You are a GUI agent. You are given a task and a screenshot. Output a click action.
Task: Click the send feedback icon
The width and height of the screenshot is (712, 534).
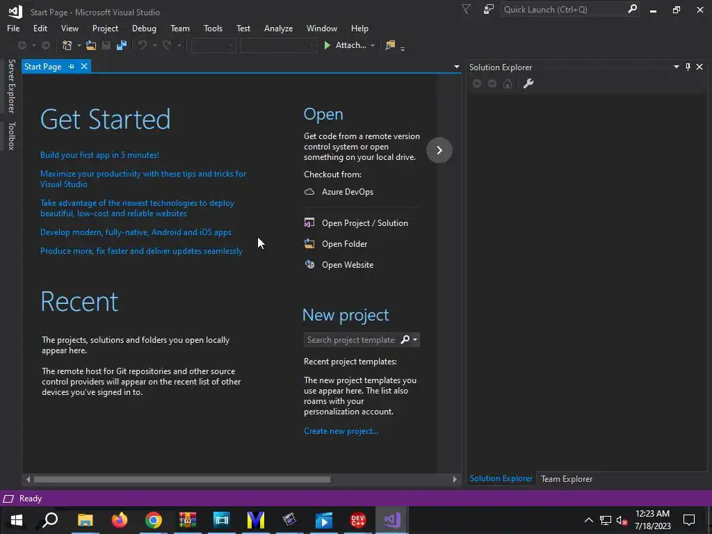point(489,9)
